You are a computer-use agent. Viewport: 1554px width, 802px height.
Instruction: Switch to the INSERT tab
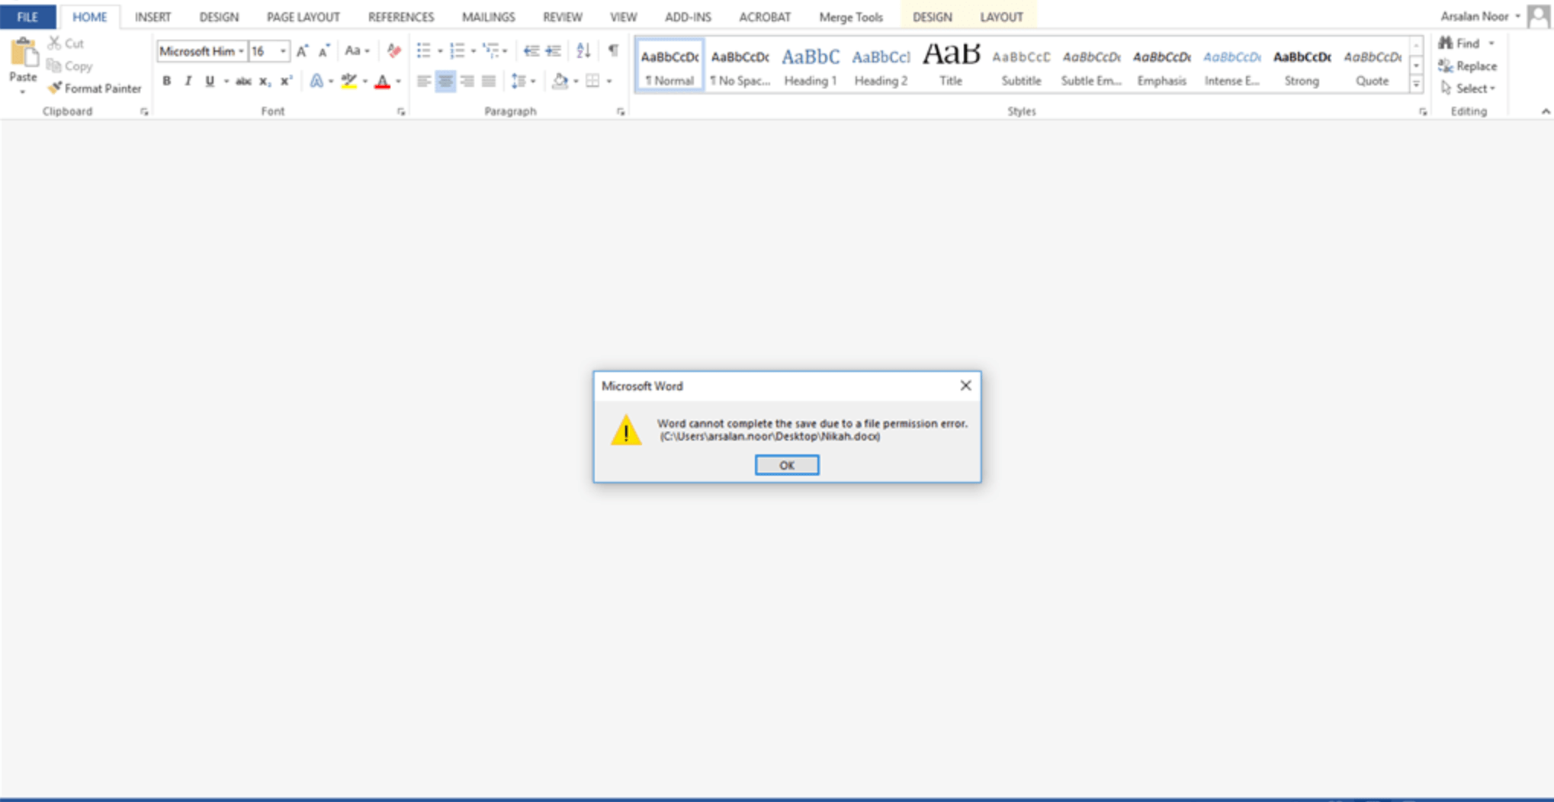[x=153, y=17]
